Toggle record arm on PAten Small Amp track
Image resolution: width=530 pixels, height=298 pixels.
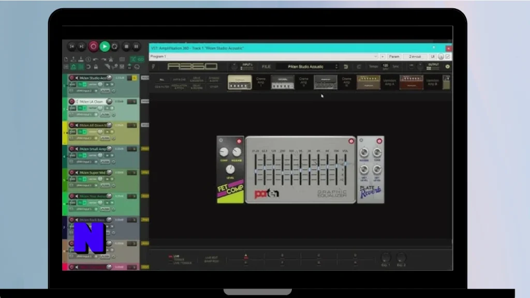71,148
